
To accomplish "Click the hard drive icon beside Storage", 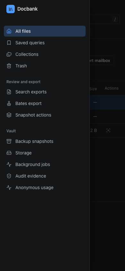I will [x=9, y=153].
